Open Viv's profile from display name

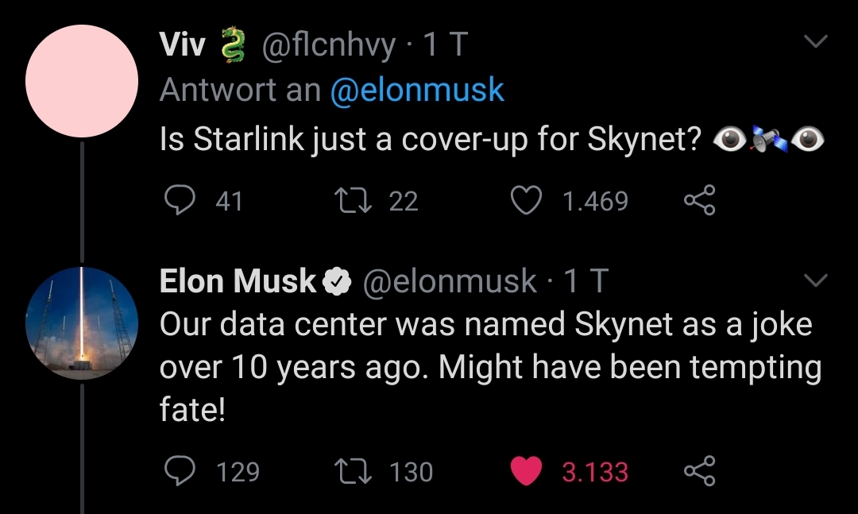coord(183,45)
